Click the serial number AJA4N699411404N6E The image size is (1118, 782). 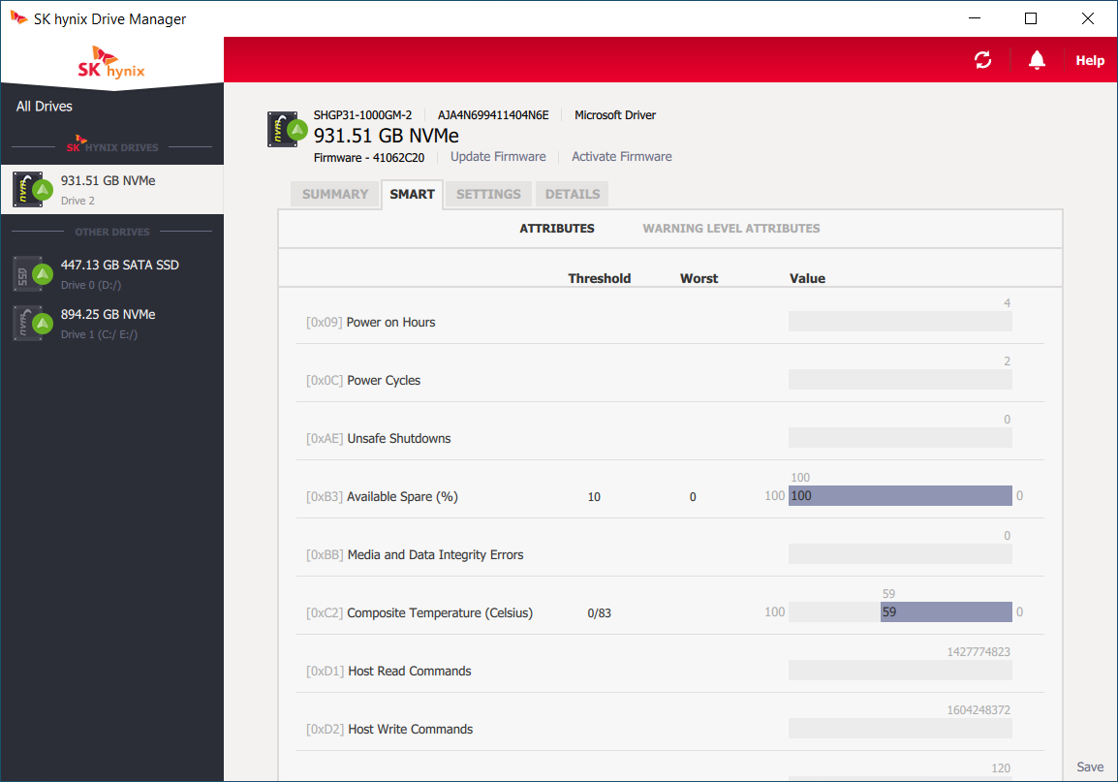pyautogui.click(x=493, y=114)
